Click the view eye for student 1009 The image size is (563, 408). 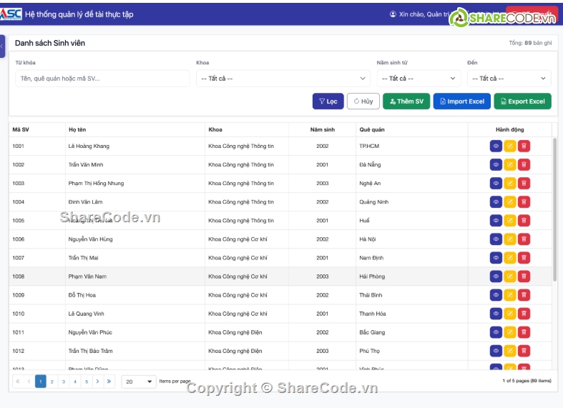click(496, 295)
